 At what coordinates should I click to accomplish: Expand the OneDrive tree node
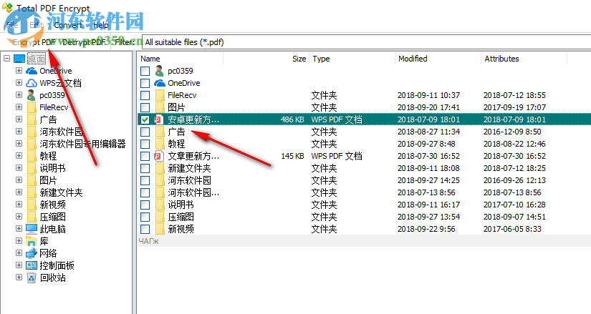pos(19,70)
